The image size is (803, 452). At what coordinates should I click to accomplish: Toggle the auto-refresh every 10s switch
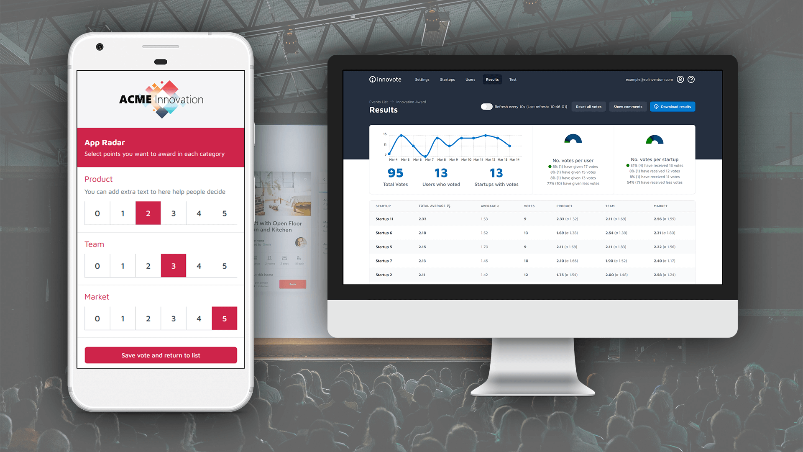(485, 107)
